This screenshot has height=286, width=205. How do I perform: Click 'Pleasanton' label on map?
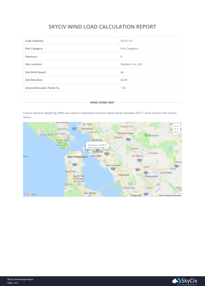click(151, 176)
